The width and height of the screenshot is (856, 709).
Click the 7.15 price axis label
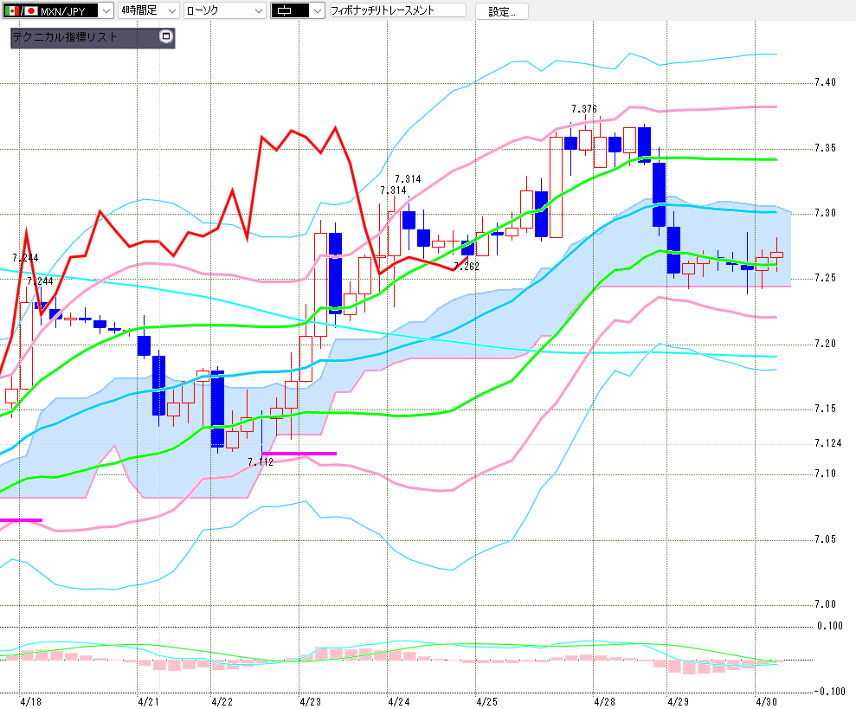(826, 409)
